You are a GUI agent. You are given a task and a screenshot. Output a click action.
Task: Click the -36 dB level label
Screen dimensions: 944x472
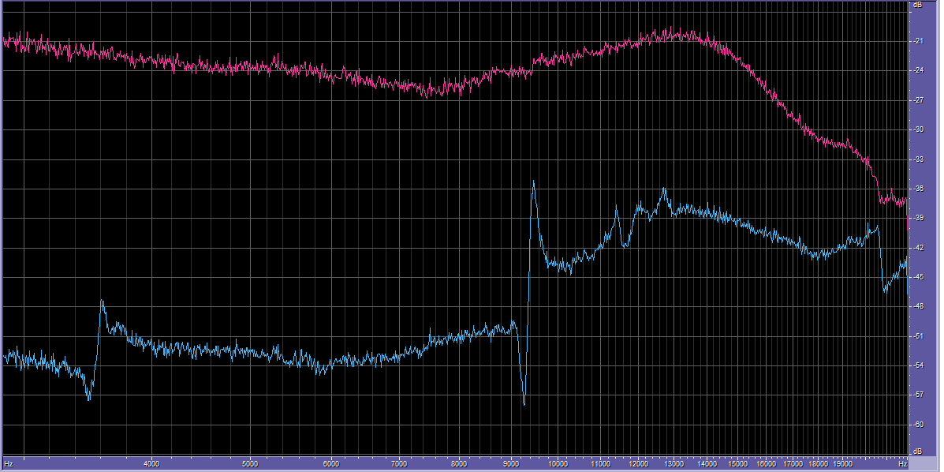pos(919,189)
